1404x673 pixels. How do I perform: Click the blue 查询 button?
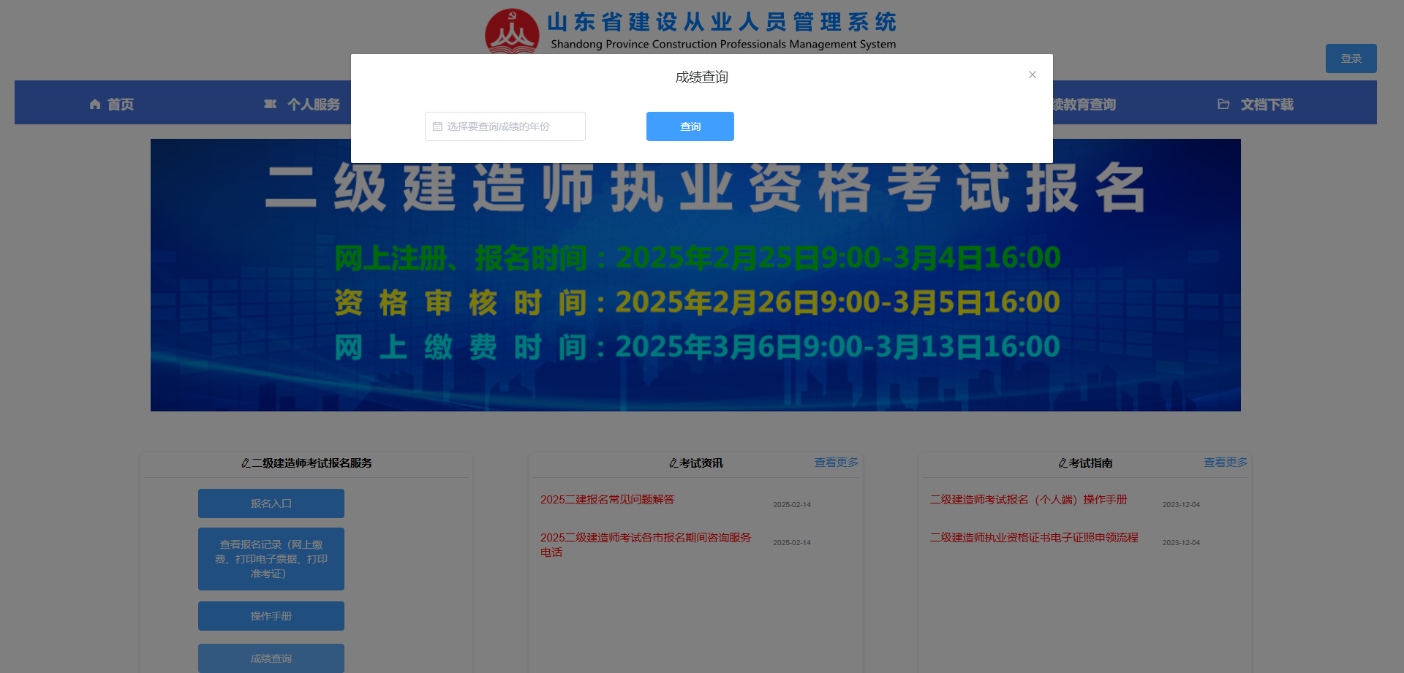pos(690,126)
